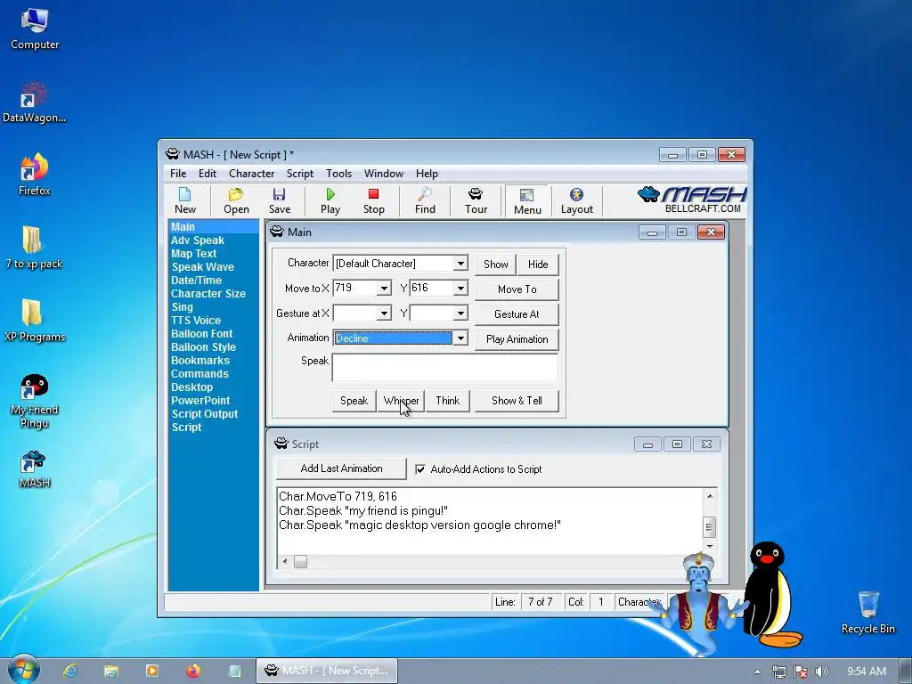Select the MASH desktop shortcut
Image resolution: width=912 pixels, height=684 pixels.
(35, 468)
